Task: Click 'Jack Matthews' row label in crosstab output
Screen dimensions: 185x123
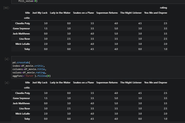Action: pyautogui.click(x=21, y=103)
